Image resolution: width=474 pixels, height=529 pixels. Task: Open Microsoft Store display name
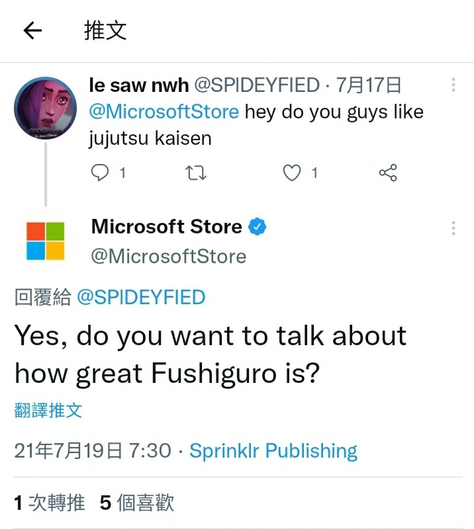point(167,226)
